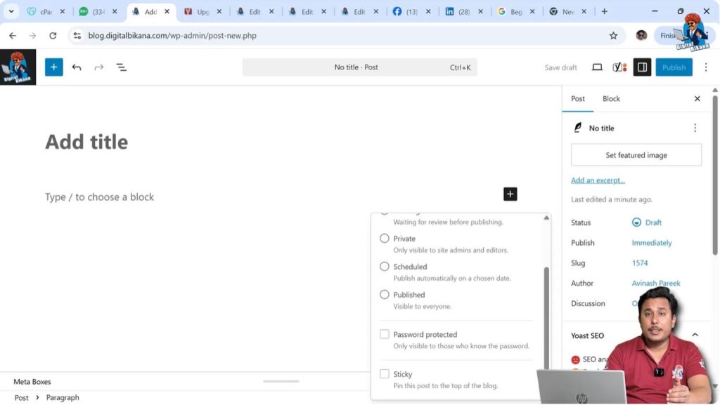Click Set featured image button

pos(636,155)
